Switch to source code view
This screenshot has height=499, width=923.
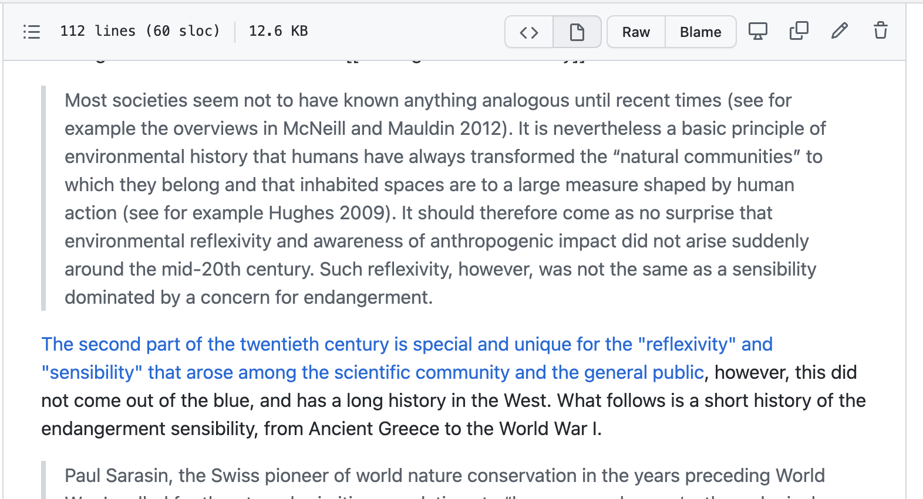[529, 32]
